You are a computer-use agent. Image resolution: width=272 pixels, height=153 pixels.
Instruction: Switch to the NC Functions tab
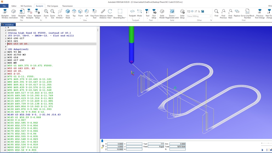[x=26, y=6]
